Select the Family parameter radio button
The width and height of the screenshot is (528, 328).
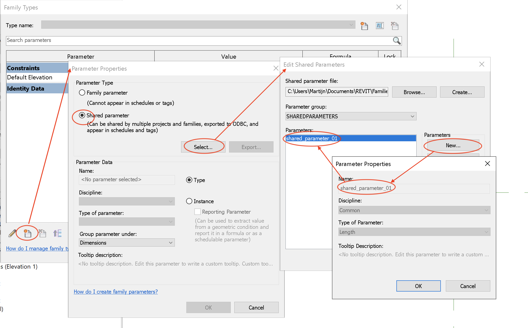(x=82, y=92)
